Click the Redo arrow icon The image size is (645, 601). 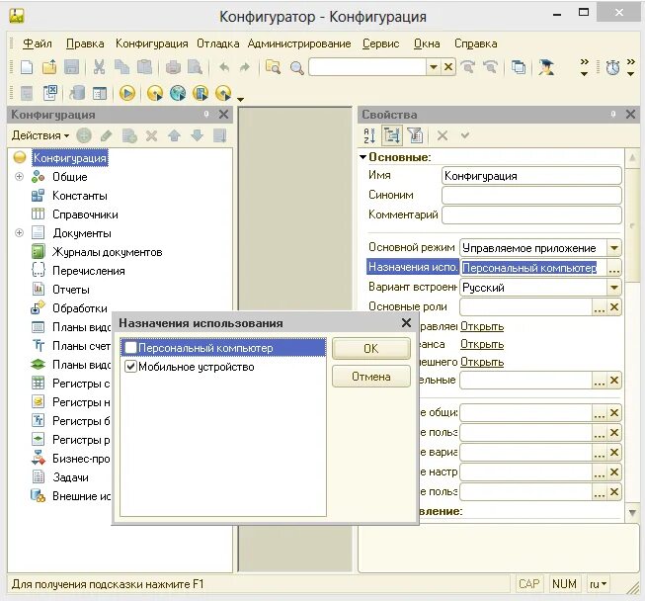point(245,66)
